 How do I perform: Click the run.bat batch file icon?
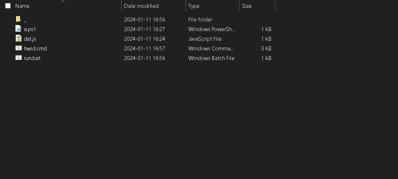tap(19, 58)
